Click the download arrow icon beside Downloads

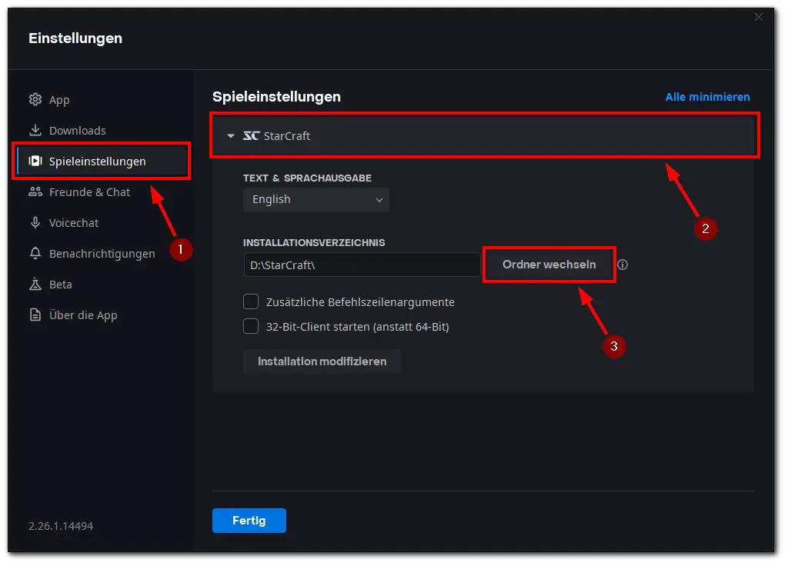click(35, 130)
